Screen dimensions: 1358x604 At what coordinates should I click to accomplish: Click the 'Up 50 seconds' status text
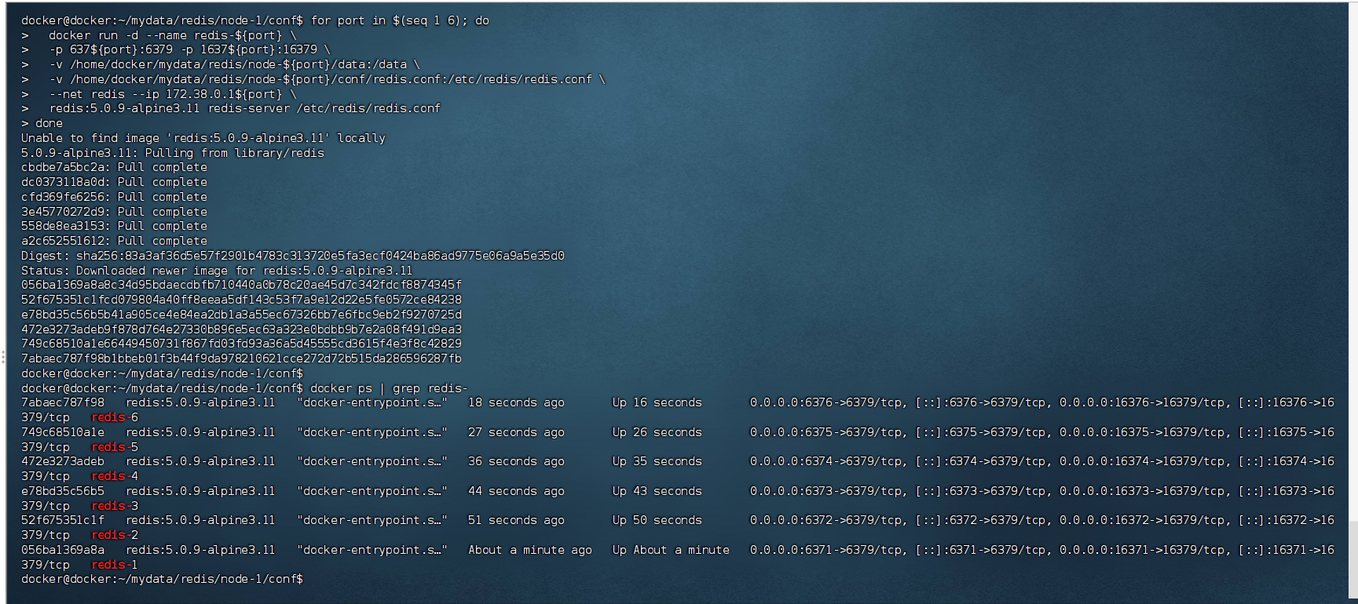click(x=657, y=520)
